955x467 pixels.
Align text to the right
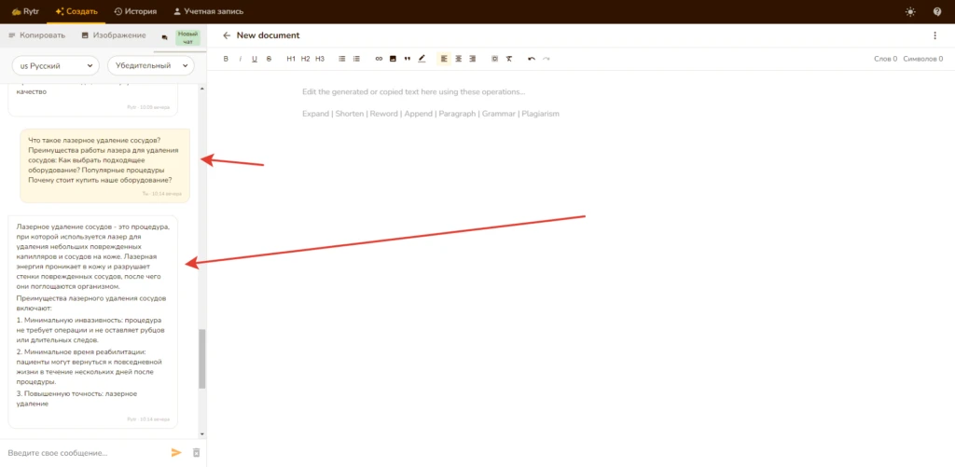472,59
